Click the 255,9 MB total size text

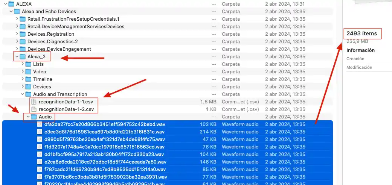357,41
